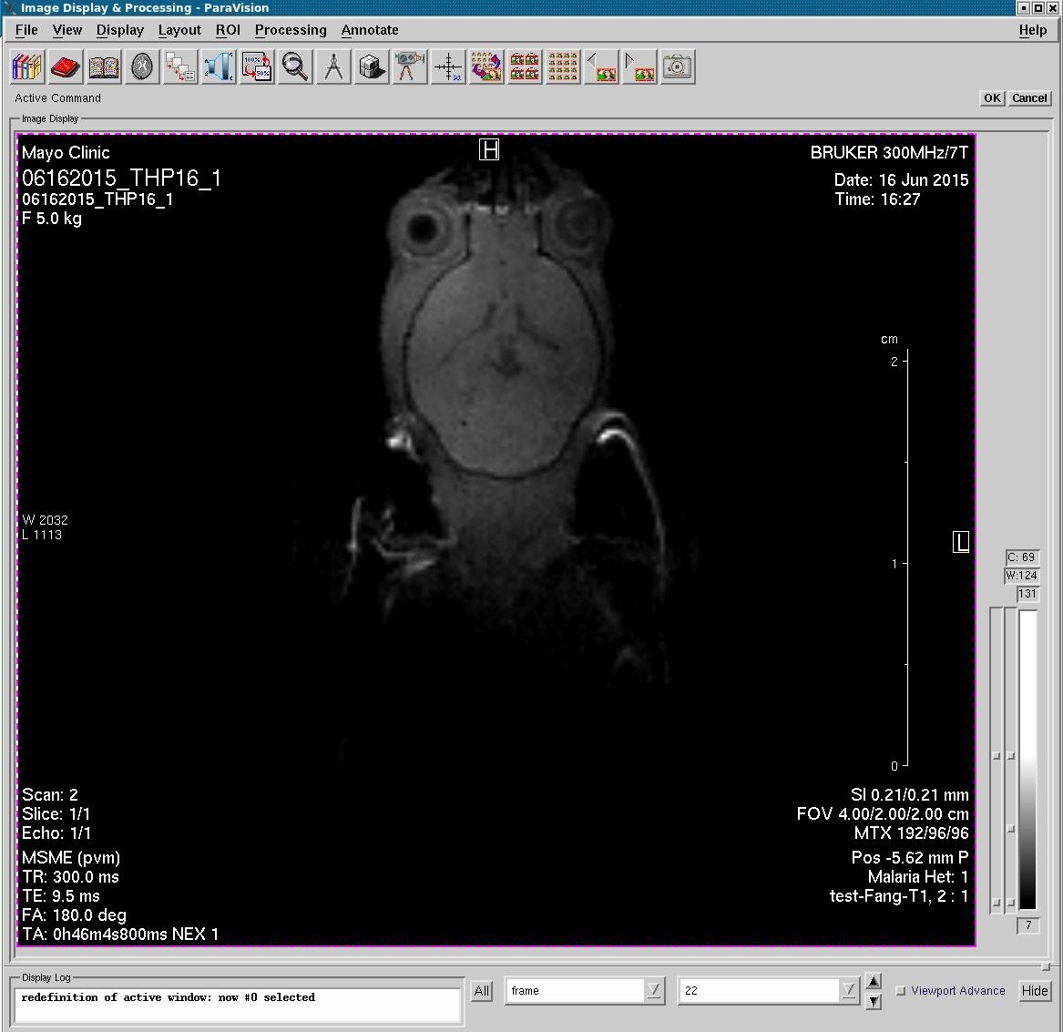1063x1032 pixels.
Task: Click the red book toolbar icon
Action: [x=66, y=67]
